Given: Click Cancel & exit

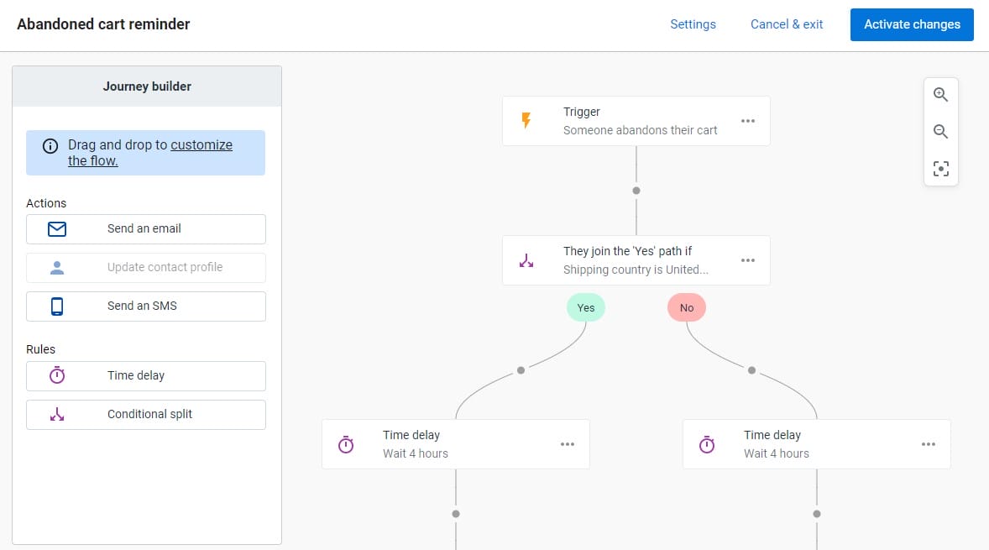Looking at the screenshot, I should coord(786,24).
